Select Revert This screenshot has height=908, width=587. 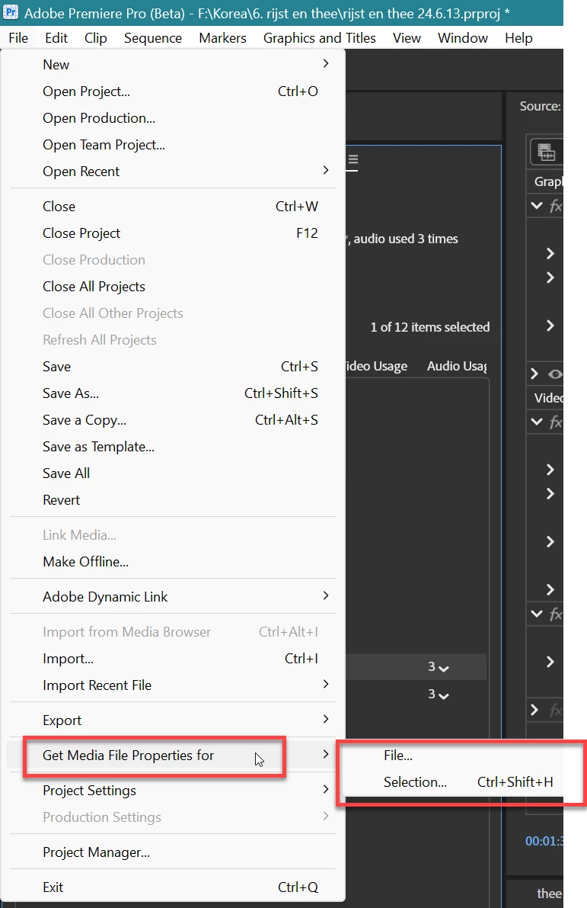(173, 500)
